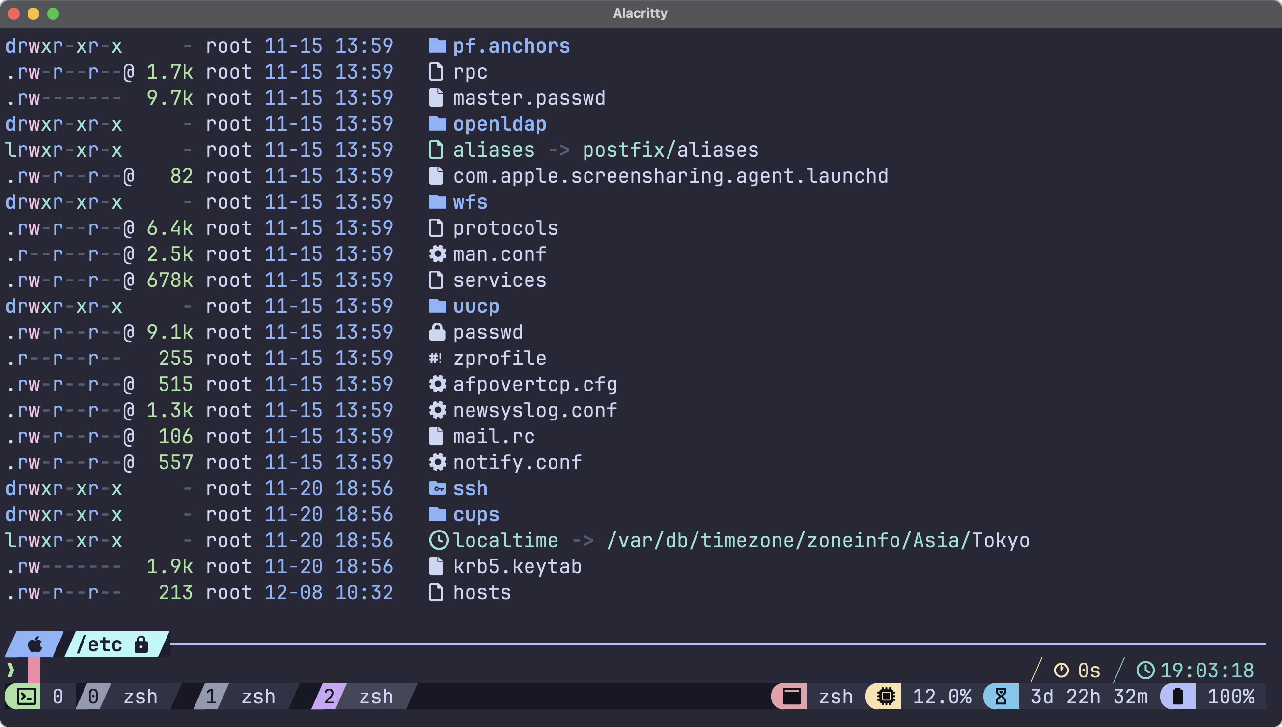Click the uucp folder icon
This screenshot has width=1282, height=727.
[x=437, y=306]
